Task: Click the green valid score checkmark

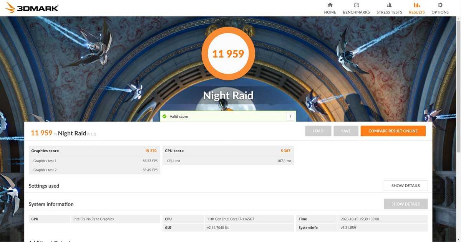Action: coord(165,116)
